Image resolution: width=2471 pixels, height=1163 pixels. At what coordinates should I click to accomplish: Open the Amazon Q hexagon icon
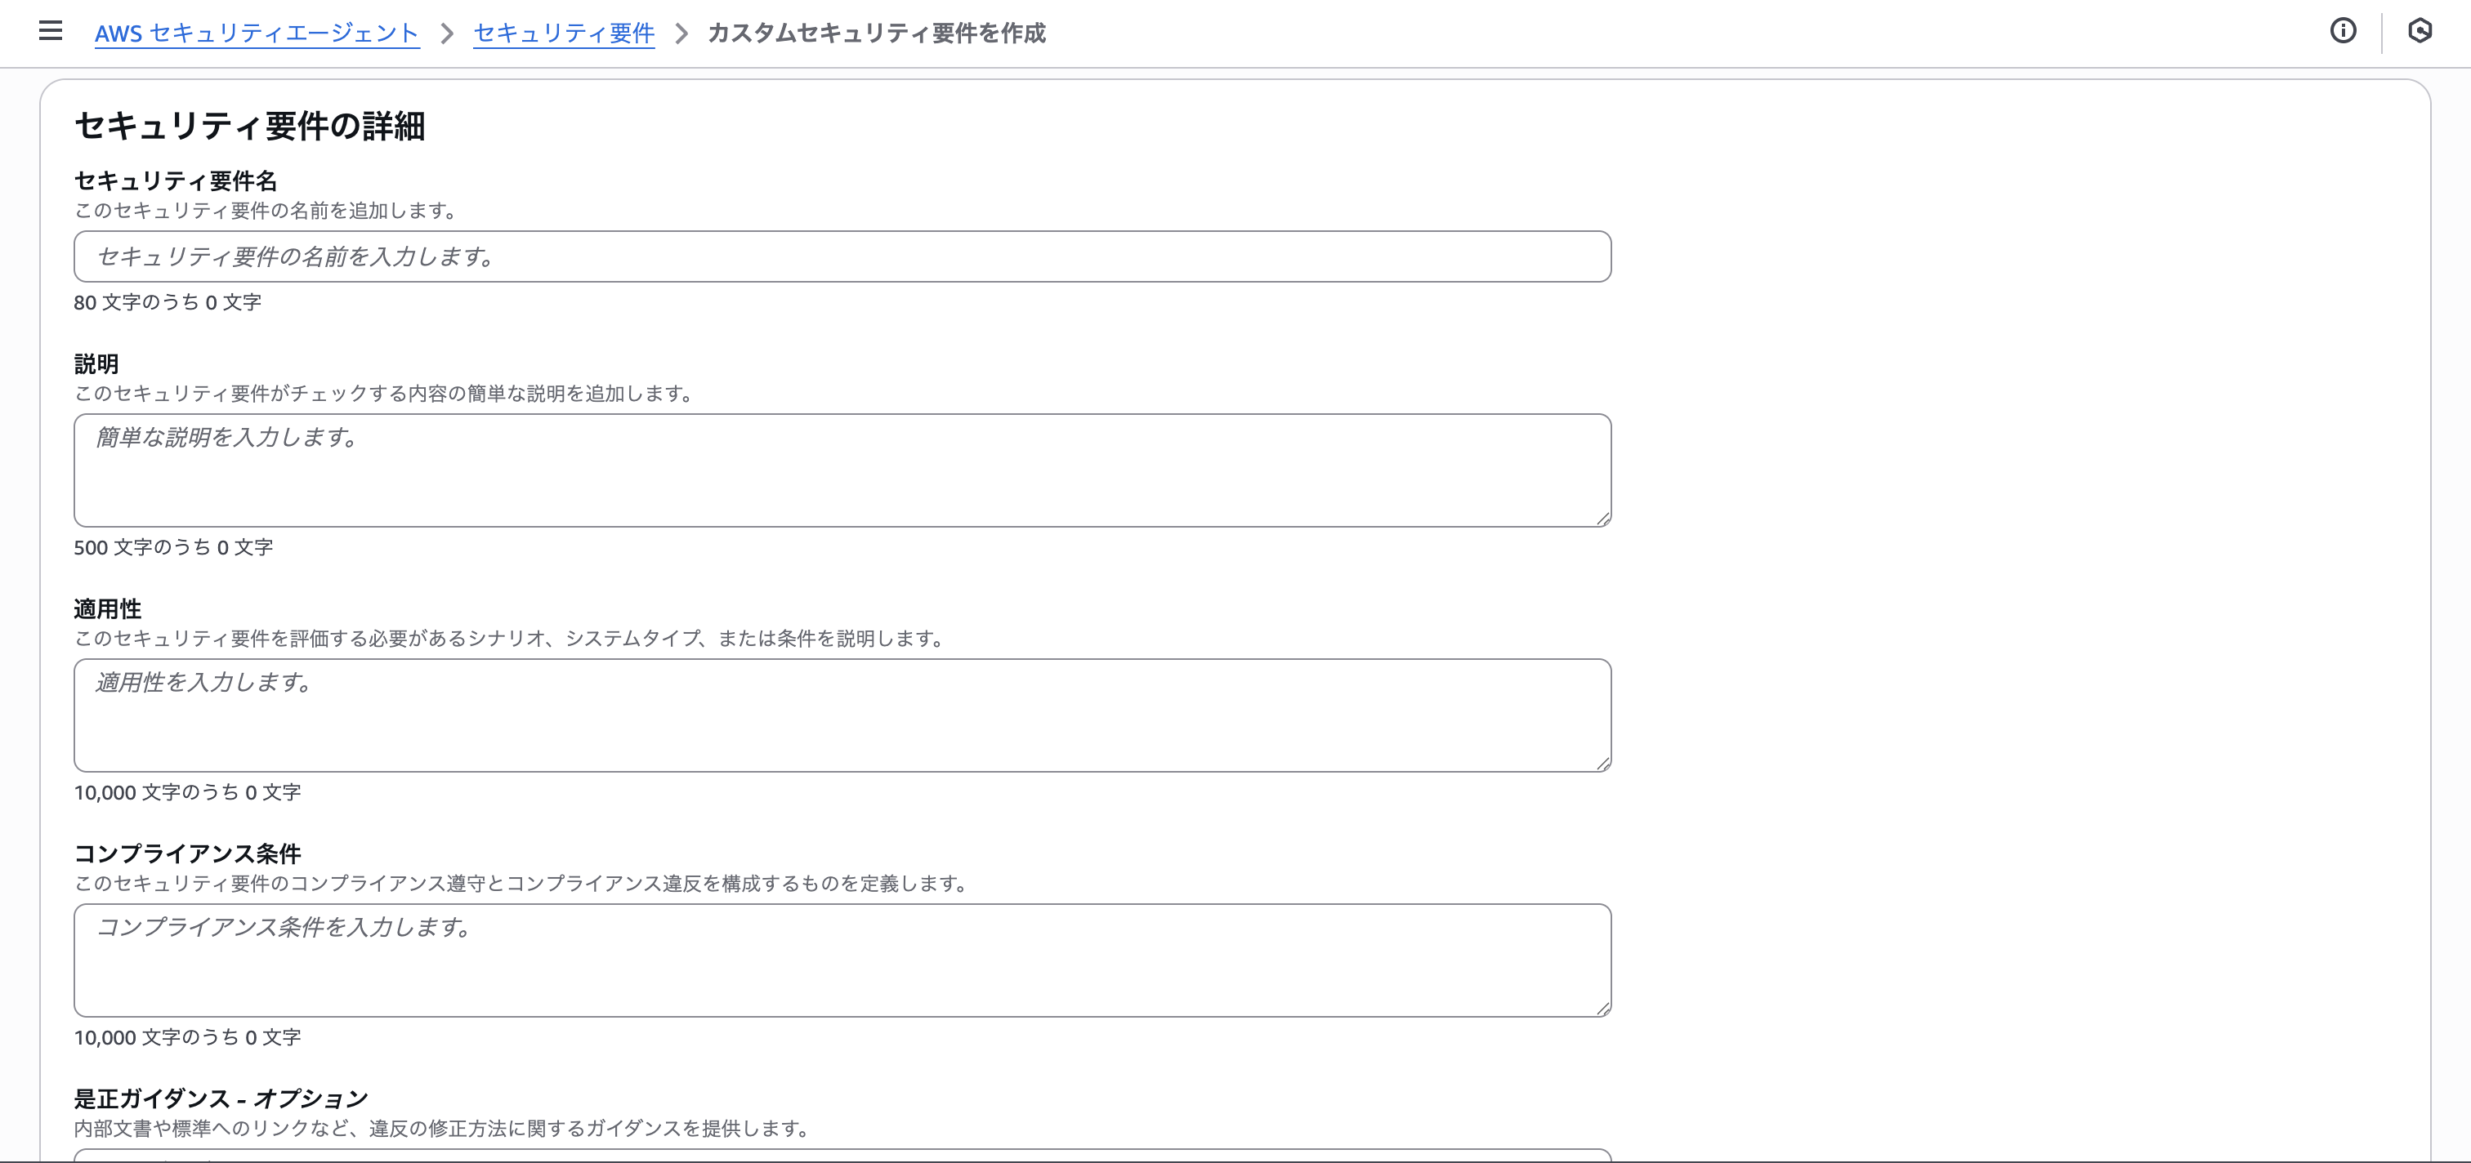(x=2420, y=32)
